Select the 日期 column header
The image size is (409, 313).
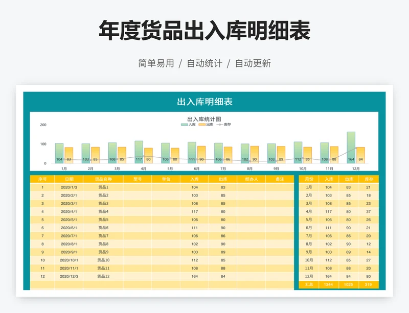[x=69, y=179]
